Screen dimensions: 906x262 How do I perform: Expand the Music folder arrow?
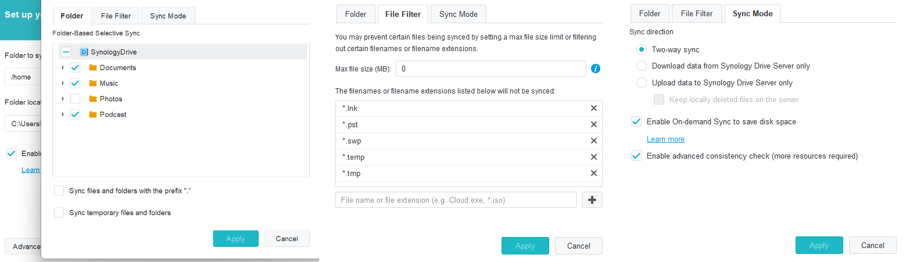coord(62,83)
